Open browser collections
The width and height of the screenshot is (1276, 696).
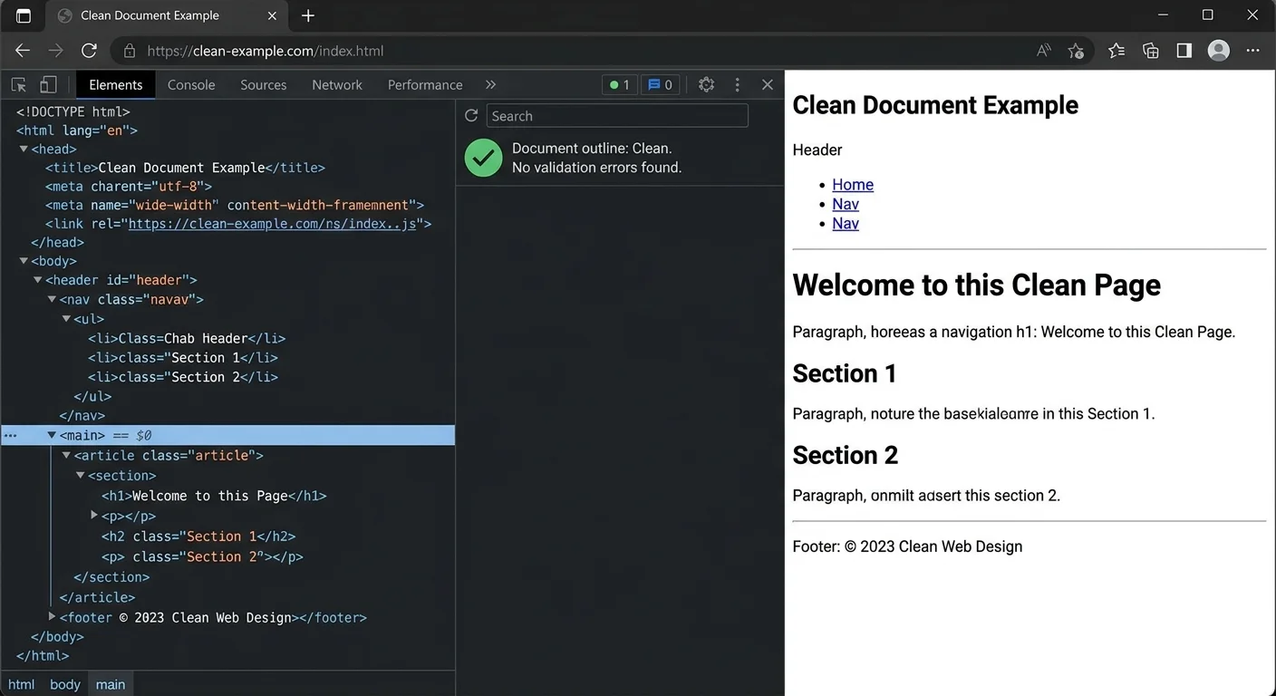click(1151, 51)
